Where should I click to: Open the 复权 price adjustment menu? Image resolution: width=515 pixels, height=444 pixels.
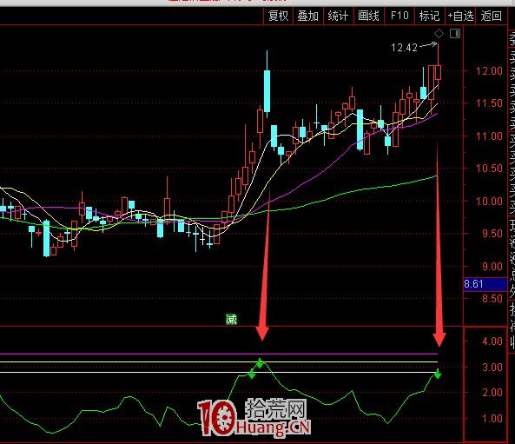coord(278,16)
